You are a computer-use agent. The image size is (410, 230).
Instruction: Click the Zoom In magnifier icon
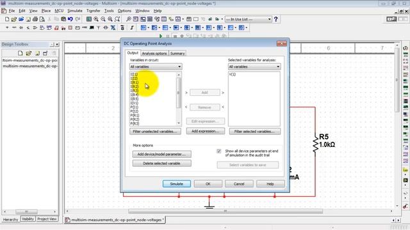pyautogui.click(x=96, y=19)
